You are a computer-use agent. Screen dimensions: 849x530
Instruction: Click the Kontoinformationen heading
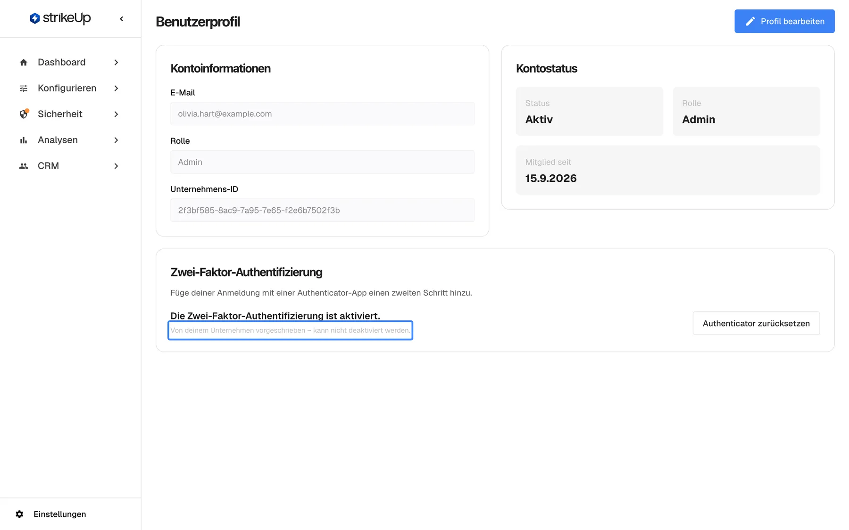pyautogui.click(x=220, y=68)
